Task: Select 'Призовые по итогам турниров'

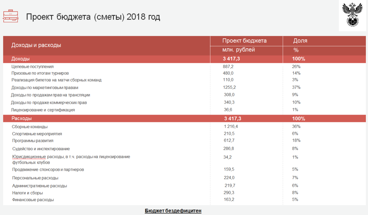Action: coord(40,73)
